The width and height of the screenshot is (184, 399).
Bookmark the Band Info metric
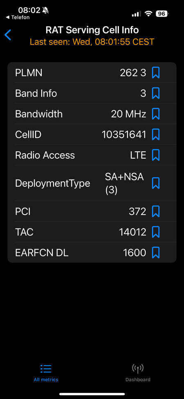[156, 93]
